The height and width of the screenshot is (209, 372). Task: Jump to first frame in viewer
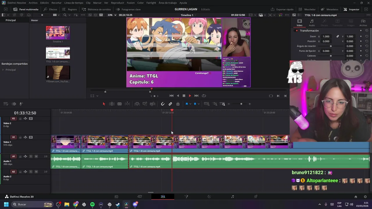tap(171, 96)
